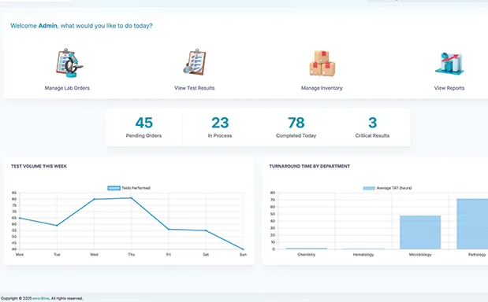Select the 78 Completed Today stat
The height and width of the screenshot is (302, 488).
pos(296,127)
